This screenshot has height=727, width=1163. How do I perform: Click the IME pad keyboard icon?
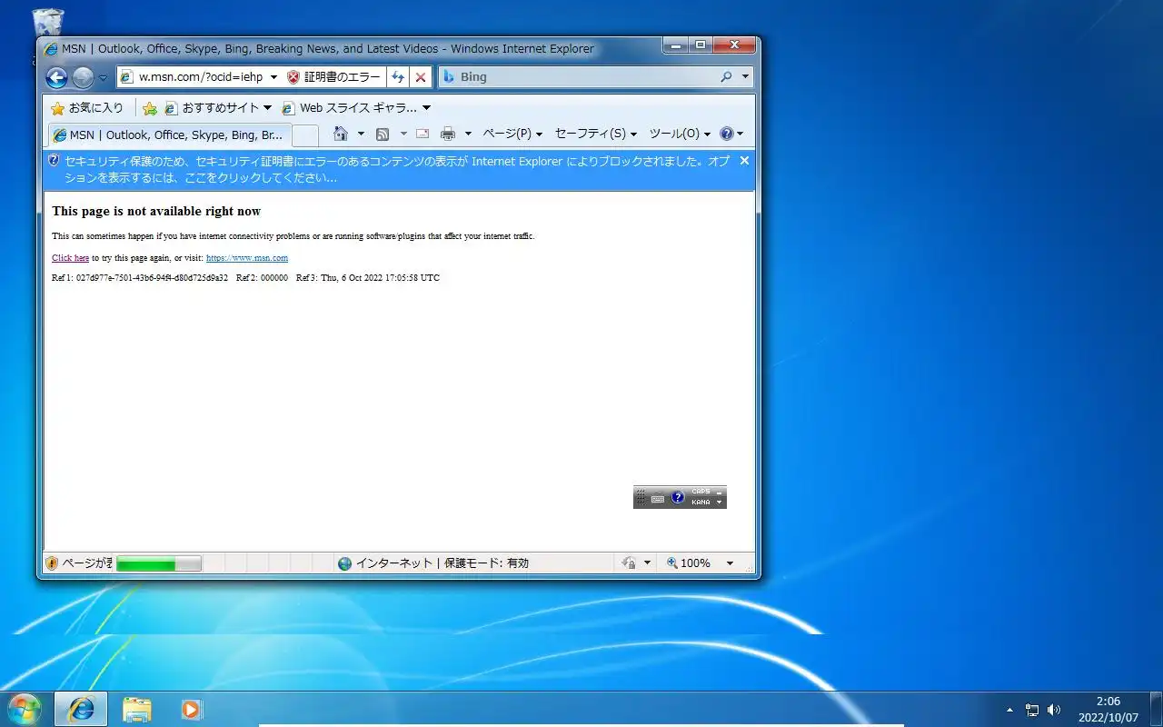[658, 498]
